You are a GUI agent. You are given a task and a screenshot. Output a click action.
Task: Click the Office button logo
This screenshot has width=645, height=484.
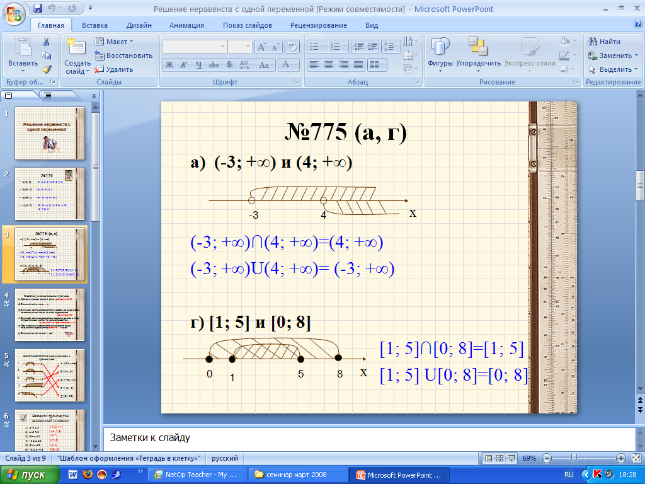click(x=15, y=13)
